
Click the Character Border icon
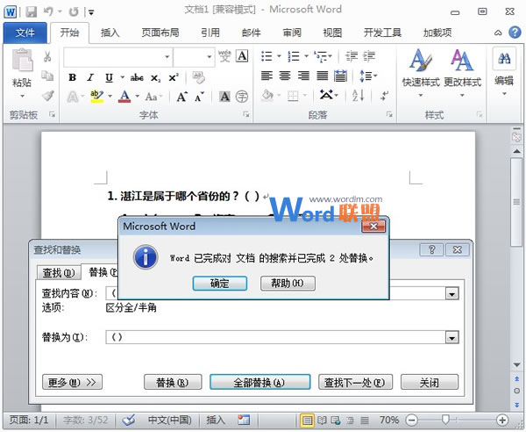[242, 56]
